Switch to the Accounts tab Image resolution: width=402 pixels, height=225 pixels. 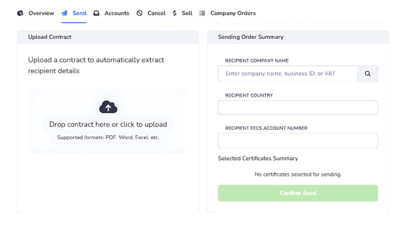(x=117, y=13)
